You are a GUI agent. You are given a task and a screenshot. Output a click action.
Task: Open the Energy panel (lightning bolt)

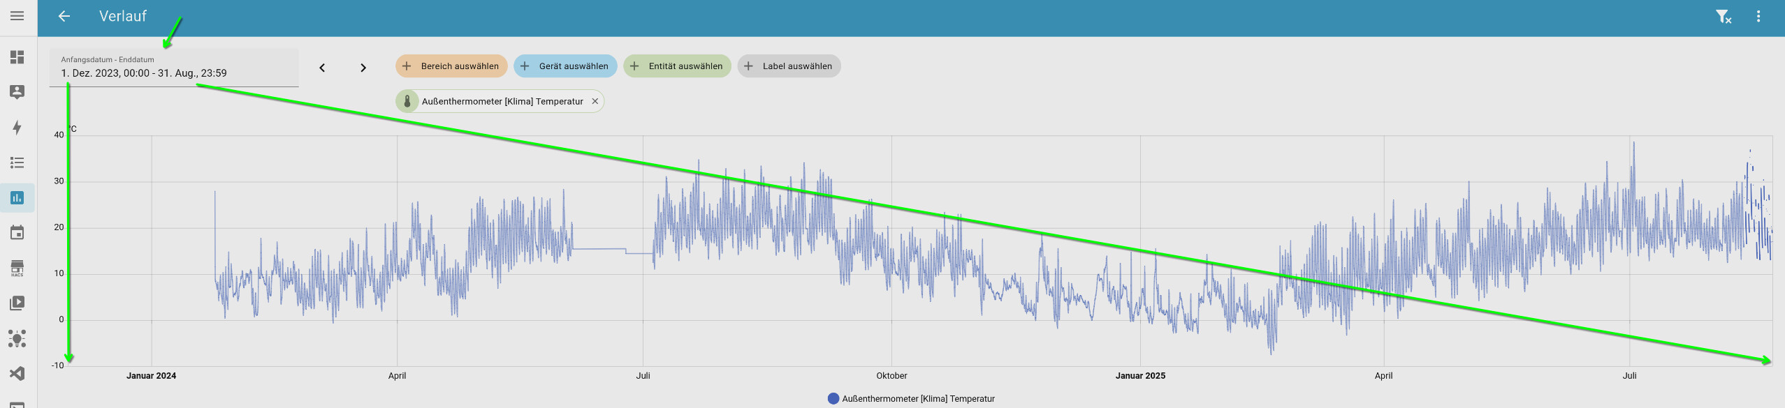pos(17,128)
